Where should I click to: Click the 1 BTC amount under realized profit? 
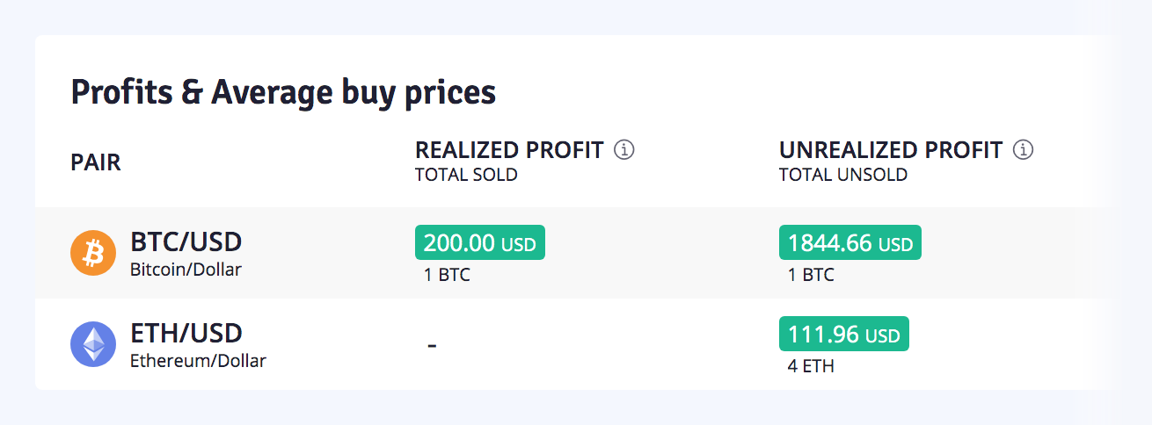[447, 275]
